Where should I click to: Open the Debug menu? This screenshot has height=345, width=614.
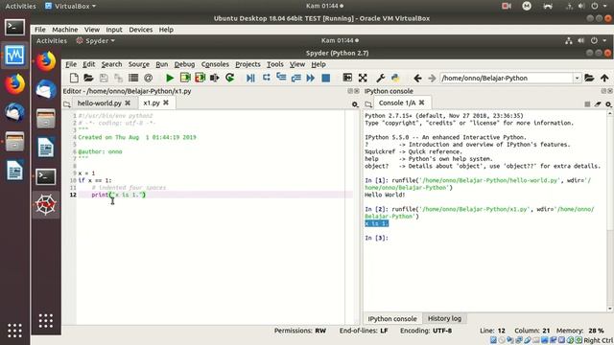(x=184, y=64)
